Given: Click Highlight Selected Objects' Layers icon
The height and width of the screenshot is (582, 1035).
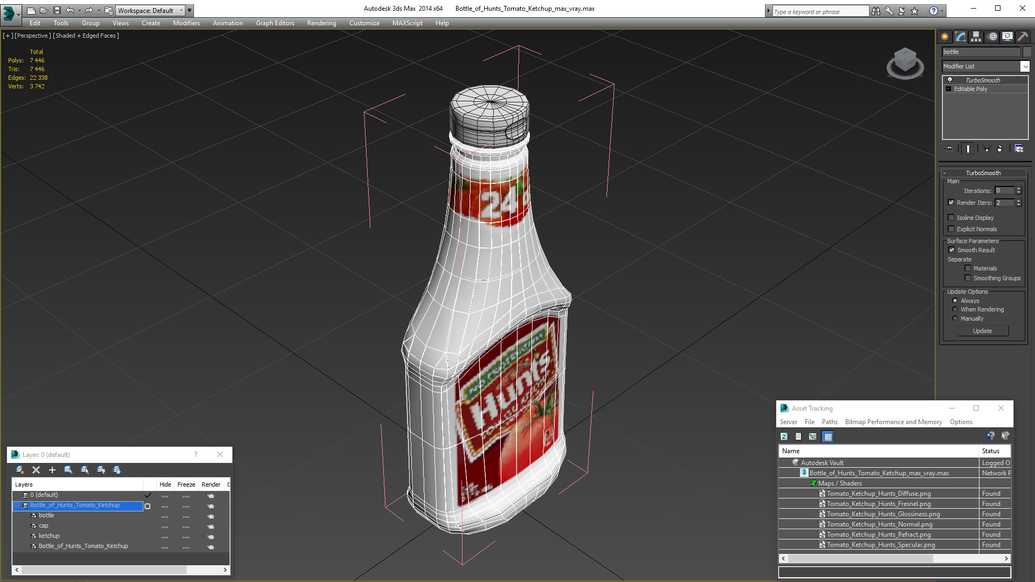Looking at the screenshot, I should [x=85, y=470].
